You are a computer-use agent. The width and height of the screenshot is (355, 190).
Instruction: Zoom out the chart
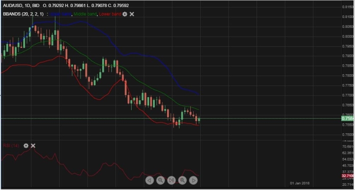point(160,180)
